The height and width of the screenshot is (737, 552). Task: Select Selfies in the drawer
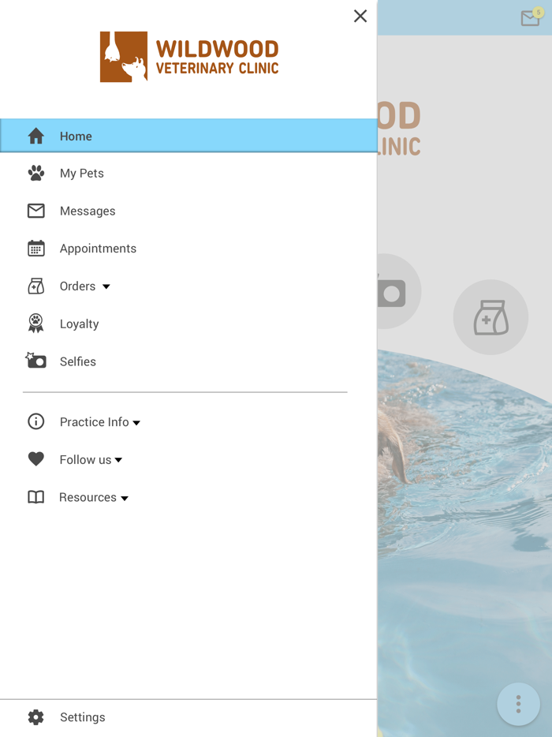tap(188, 361)
